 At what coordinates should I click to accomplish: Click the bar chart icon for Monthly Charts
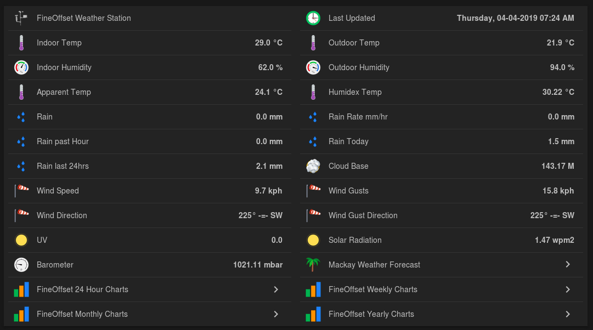pos(21,314)
